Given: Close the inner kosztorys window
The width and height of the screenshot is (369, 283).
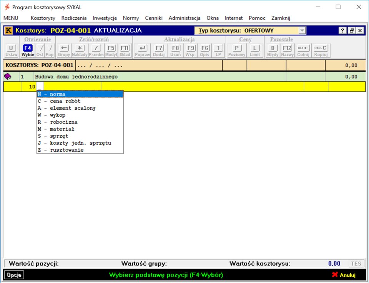Looking at the screenshot, I should 360,30.
